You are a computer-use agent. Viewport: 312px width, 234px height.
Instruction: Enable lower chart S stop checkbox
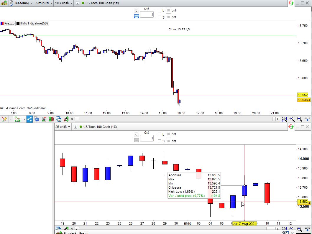tap(159, 141)
